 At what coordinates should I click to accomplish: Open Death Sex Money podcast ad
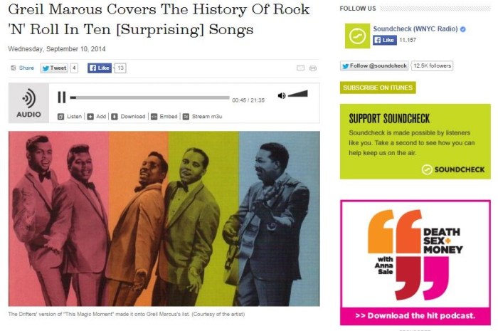click(x=415, y=263)
